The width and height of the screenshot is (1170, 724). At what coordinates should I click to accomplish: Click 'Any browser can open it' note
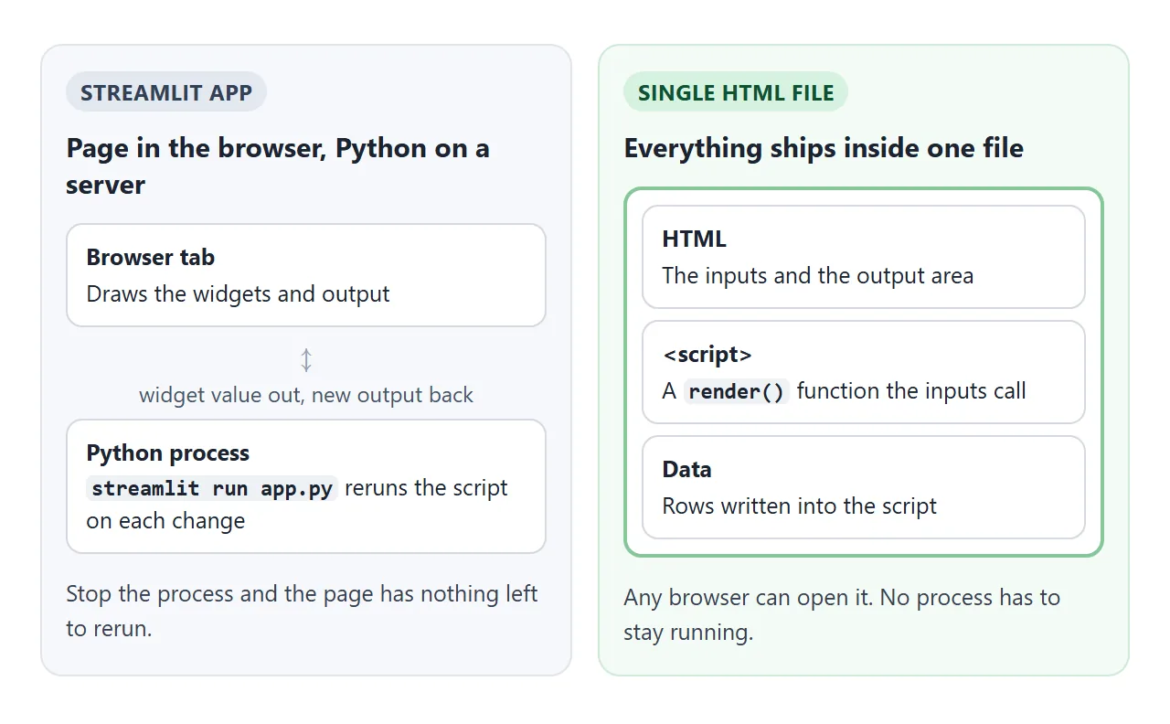pyautogui.click(x=842, y=615)
